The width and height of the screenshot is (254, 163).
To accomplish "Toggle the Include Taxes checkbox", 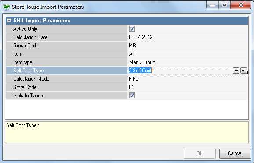I will pyautogui.click(x=132, y=96).
